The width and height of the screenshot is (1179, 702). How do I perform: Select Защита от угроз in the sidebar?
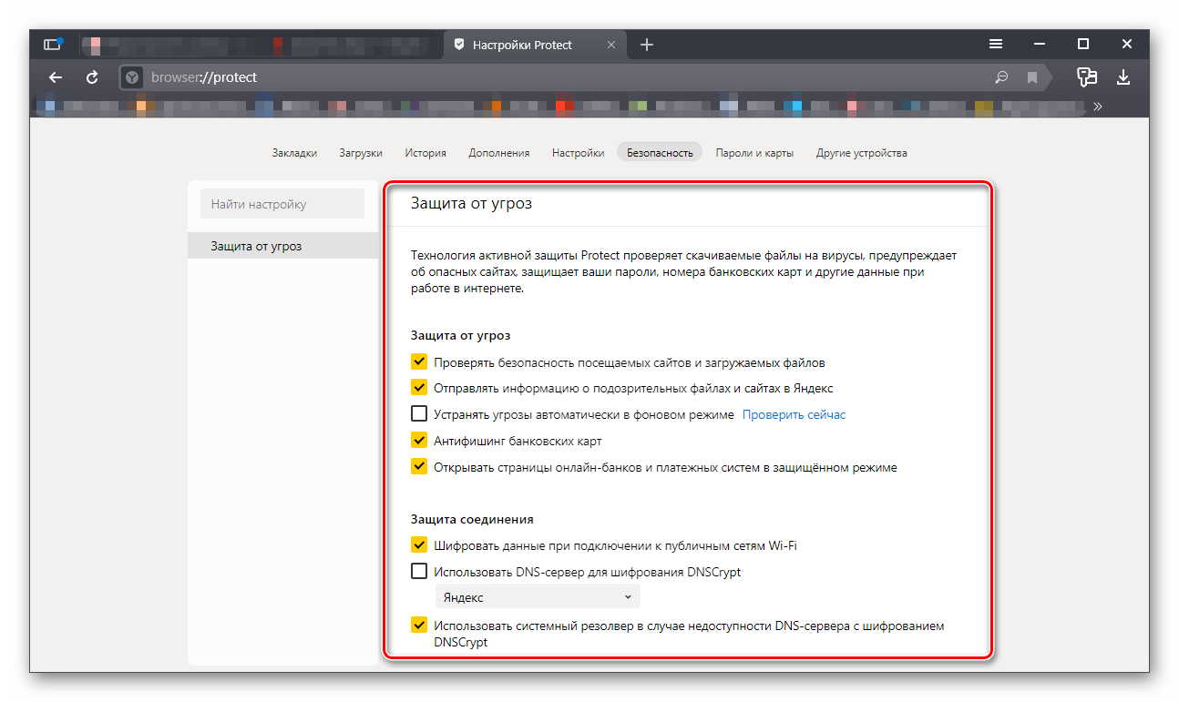coord(282,246)
